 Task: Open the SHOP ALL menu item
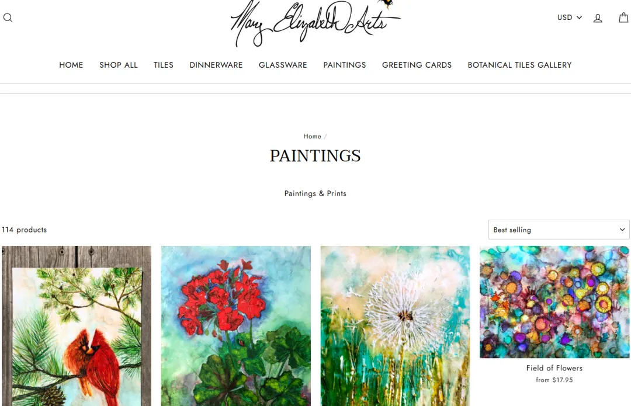pyautogui.click(x=118, y=65)
